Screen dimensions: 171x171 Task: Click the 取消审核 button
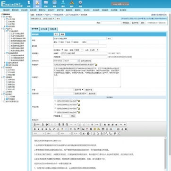(135, 23)
